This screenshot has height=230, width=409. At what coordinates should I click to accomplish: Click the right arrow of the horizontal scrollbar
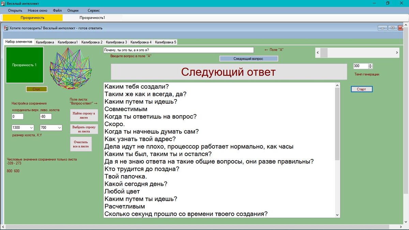(x=397, y=52)
